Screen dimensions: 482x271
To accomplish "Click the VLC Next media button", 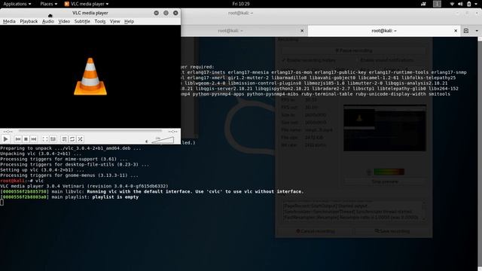I will point(34,139).
